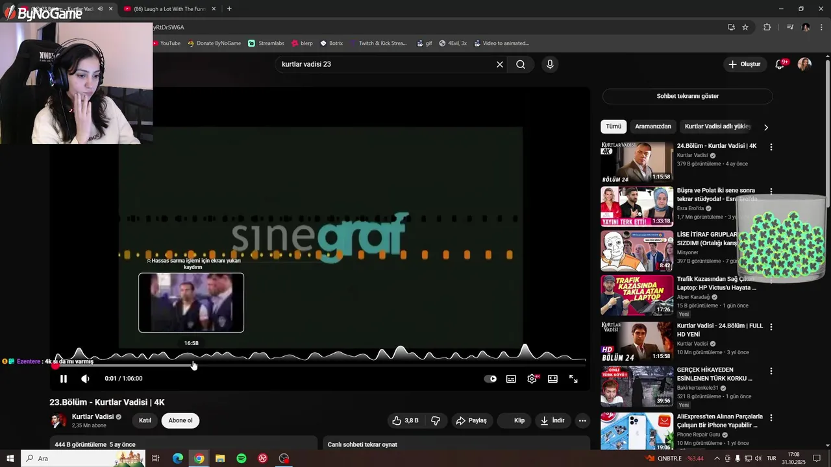
Task: Open Chrome three-dot menu
Action: (821, 27)
